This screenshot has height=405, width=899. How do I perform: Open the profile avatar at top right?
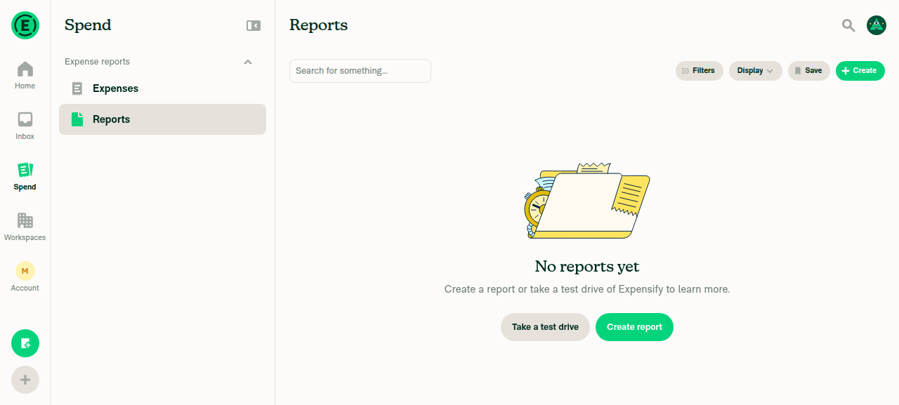point(877,25)
